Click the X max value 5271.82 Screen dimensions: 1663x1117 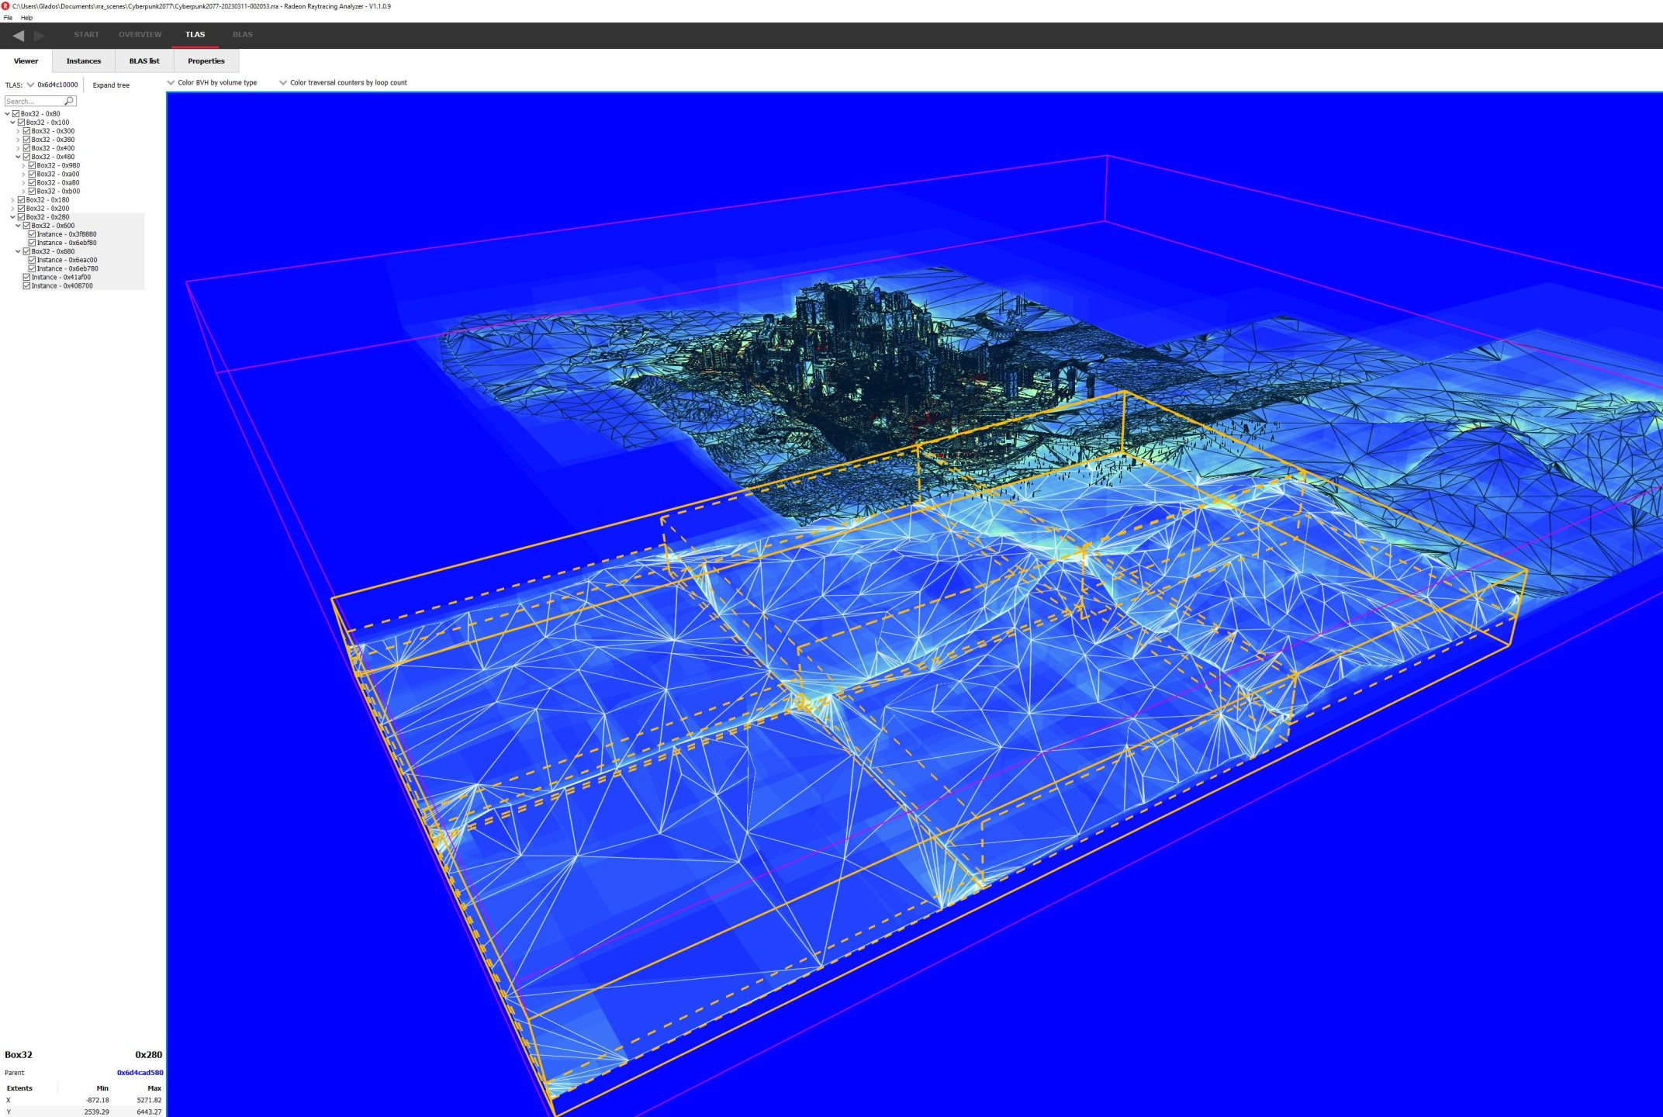click(x=149, y=1100)
